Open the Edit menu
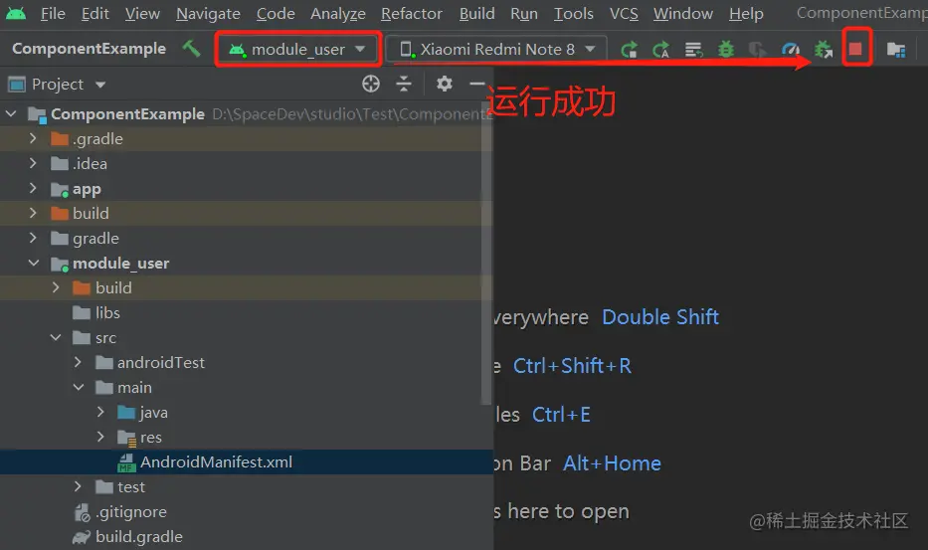928x550 pixels. [95, 13]
